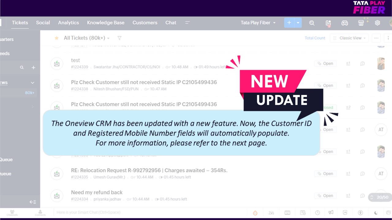Search views using the sidebar magnifier icon
392x220 pixels.
22,68
